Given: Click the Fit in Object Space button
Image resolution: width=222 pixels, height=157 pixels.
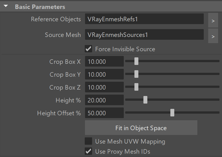Looking at the screenshot, I should 141,128.
